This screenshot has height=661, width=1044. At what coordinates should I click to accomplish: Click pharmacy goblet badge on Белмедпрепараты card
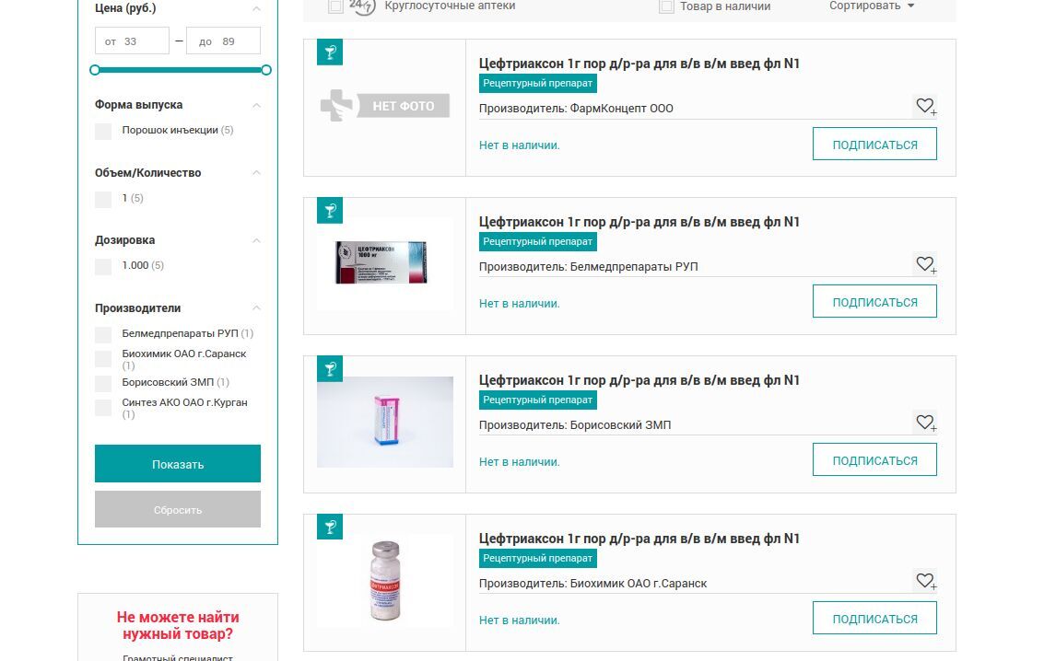coord(330,211)
